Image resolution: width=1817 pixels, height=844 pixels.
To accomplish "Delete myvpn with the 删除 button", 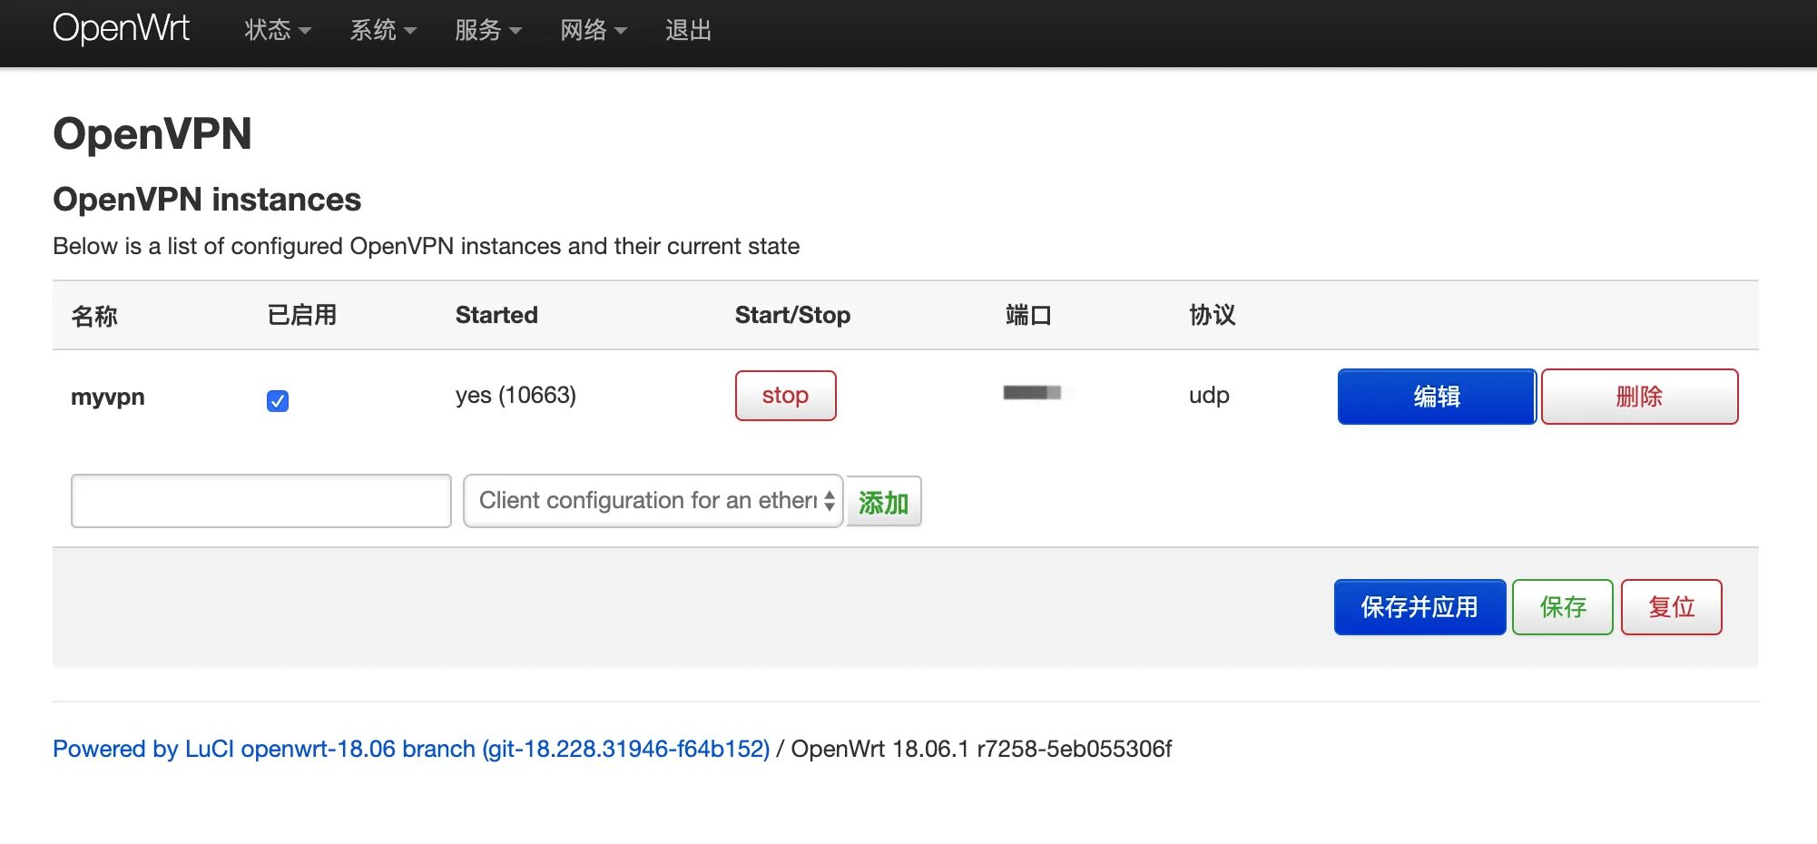I will click(1639, 397).
